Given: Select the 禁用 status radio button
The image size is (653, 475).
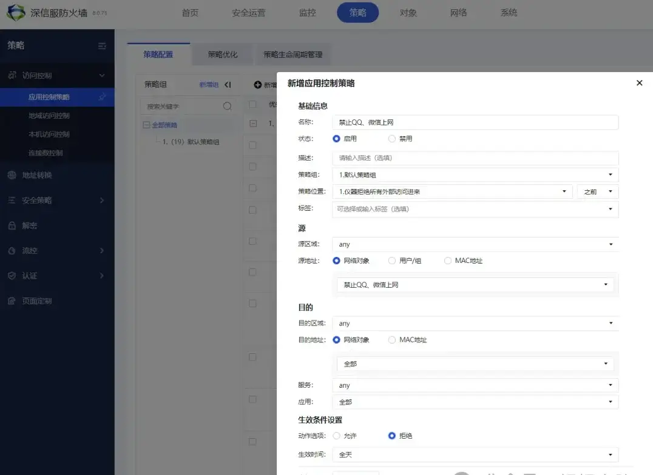Looking at the screenshot, I should [392, 139].
